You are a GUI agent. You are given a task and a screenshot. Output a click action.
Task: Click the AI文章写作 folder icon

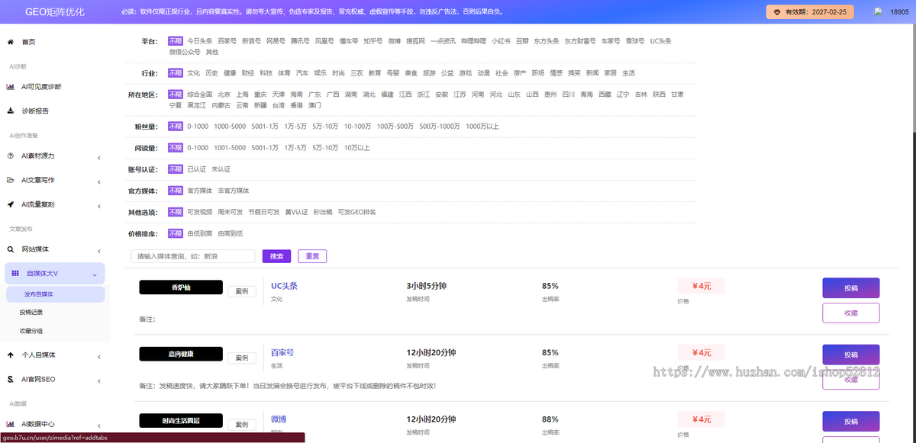tap(10, 180)
